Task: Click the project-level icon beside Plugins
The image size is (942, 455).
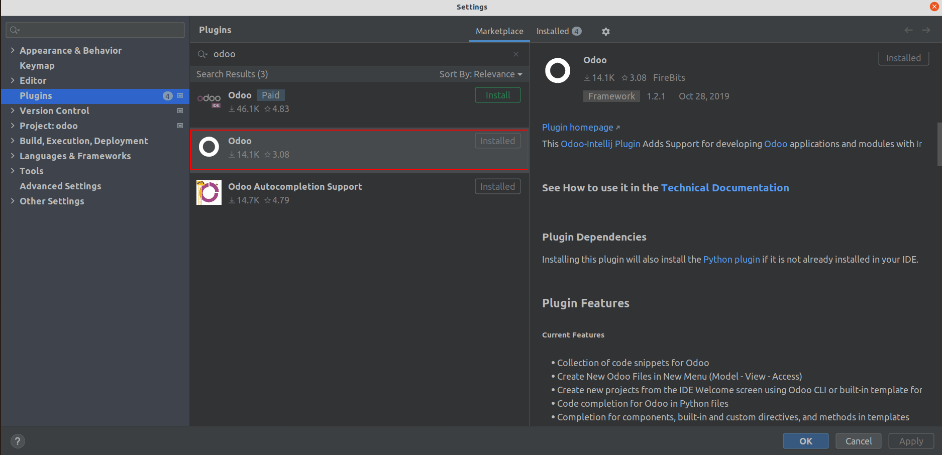Action: click(x=180, y=95)
